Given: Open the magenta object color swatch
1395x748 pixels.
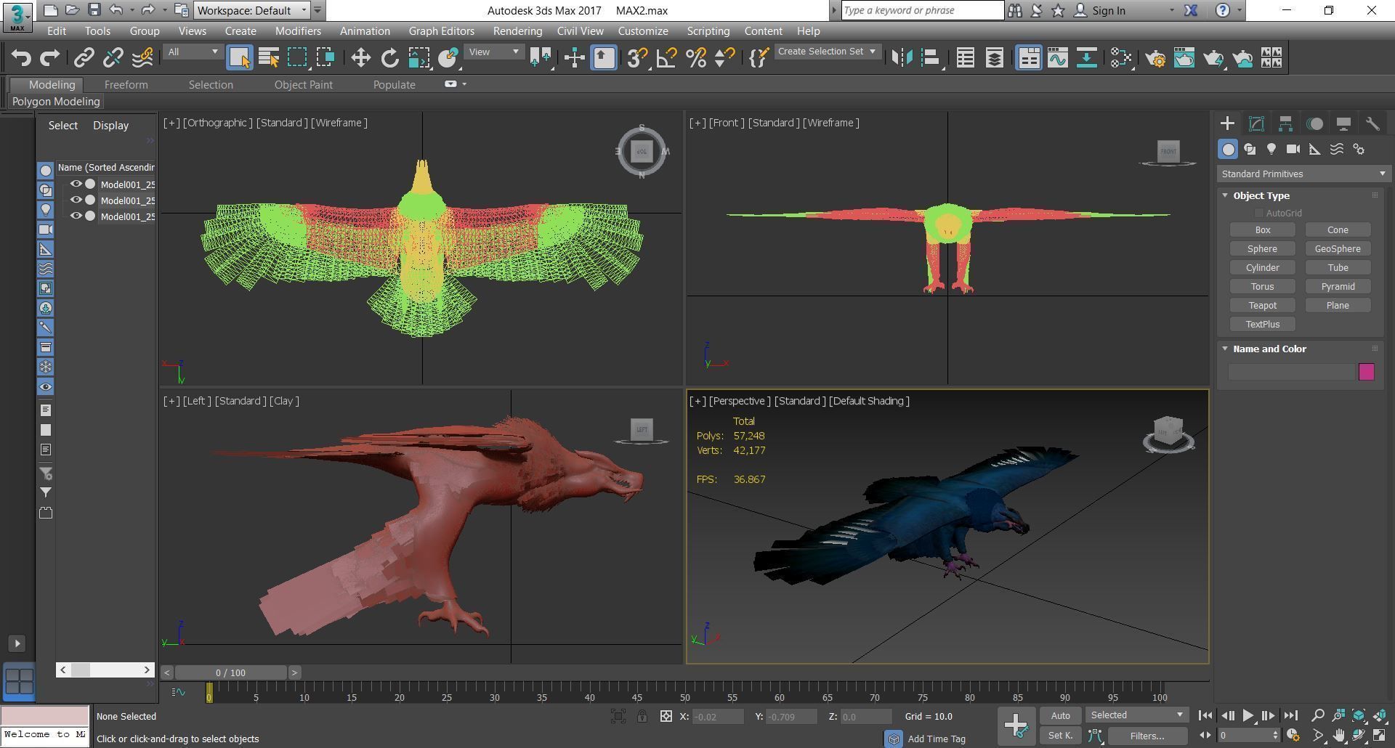Looking at the screenshot, I should coord(1367,372).
